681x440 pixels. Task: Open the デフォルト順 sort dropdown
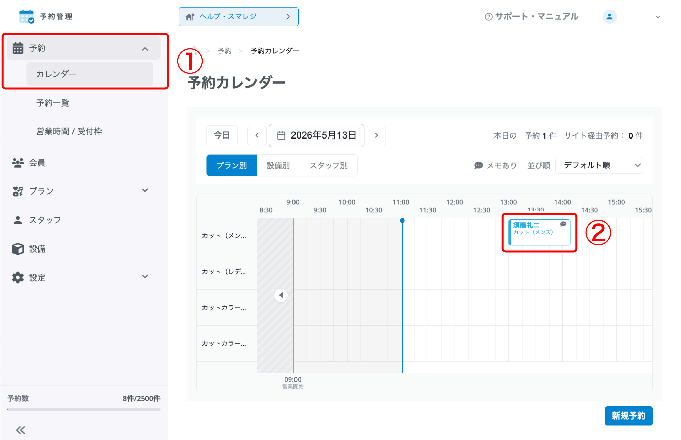(x=599, y=165)
